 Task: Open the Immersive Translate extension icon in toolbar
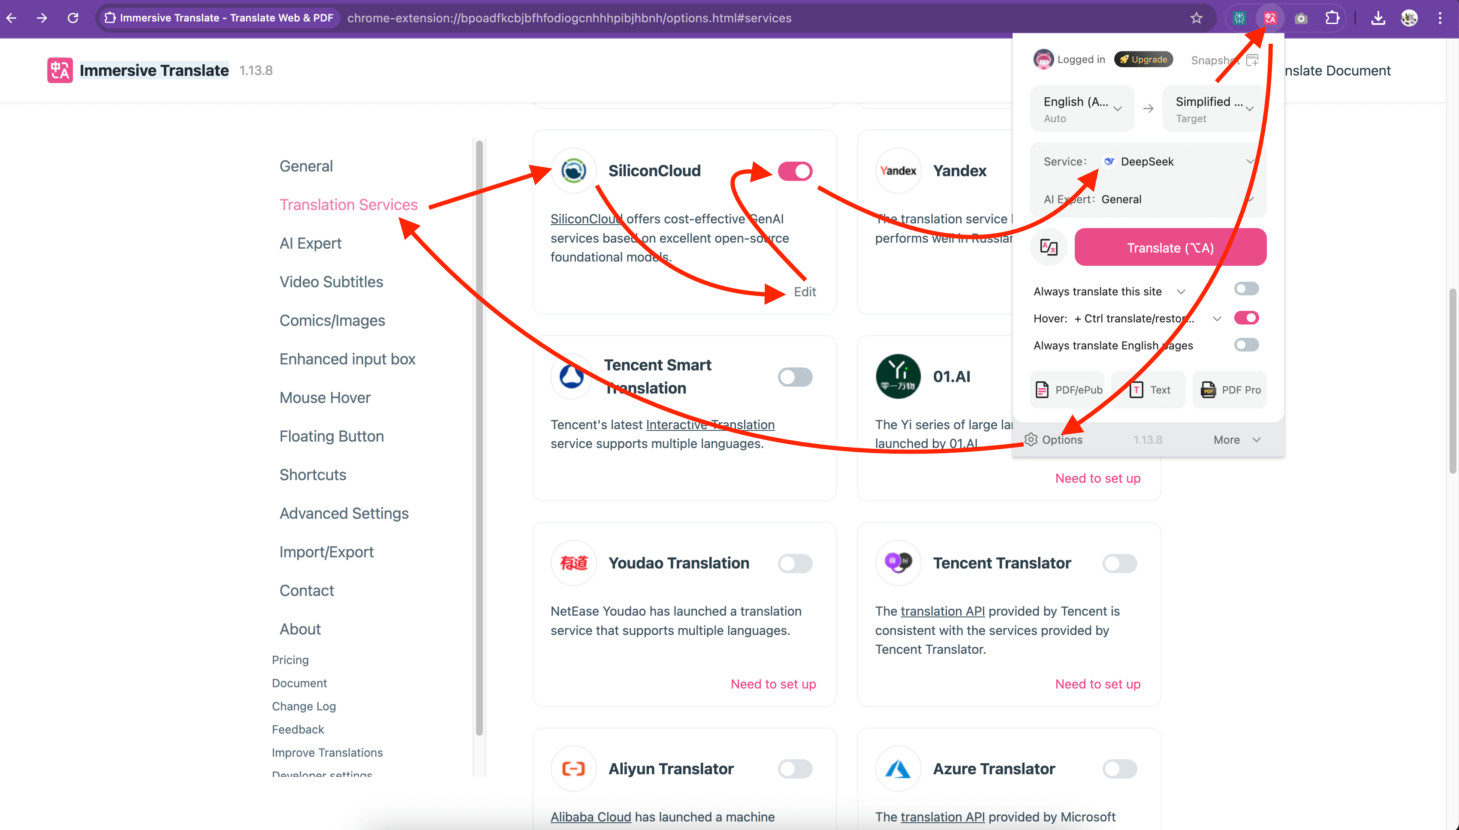(1270, 18)
